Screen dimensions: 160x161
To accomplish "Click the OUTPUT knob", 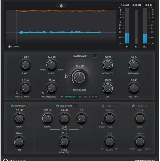I will click(134, 88).
